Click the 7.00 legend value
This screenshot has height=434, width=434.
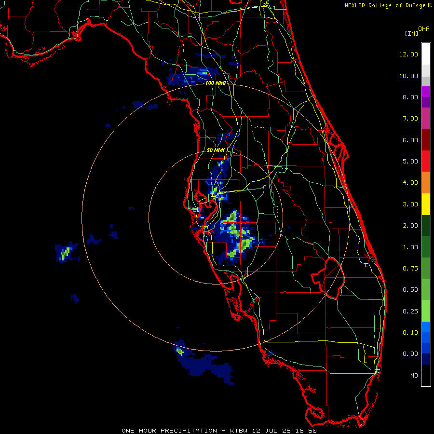click(410, 119)
